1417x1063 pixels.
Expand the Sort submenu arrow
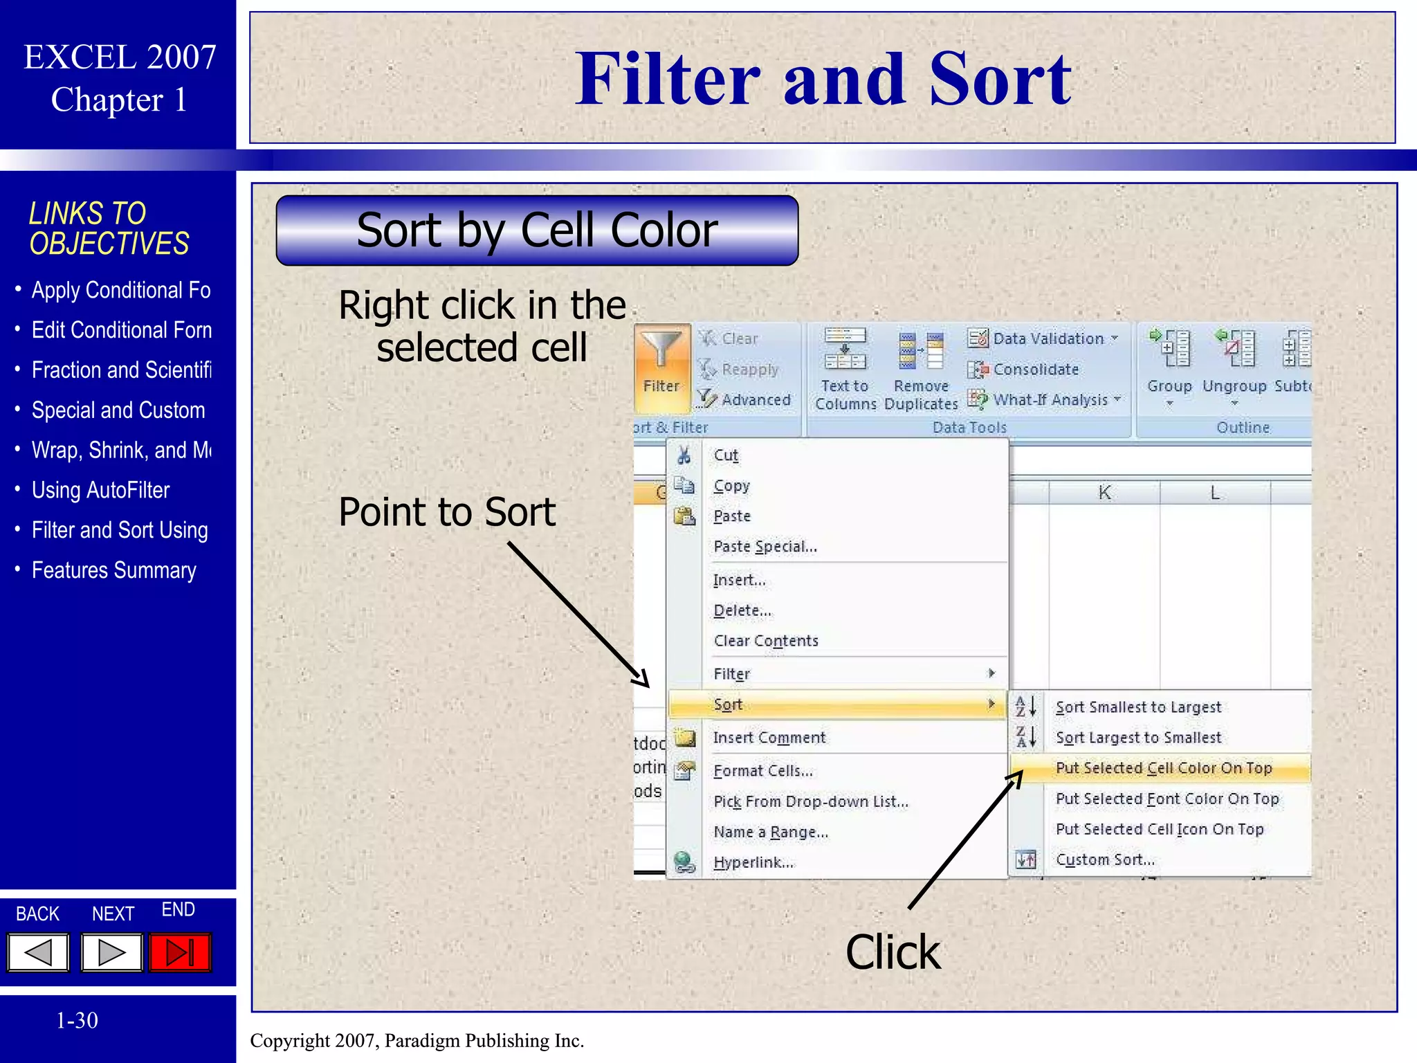(991, 704)
